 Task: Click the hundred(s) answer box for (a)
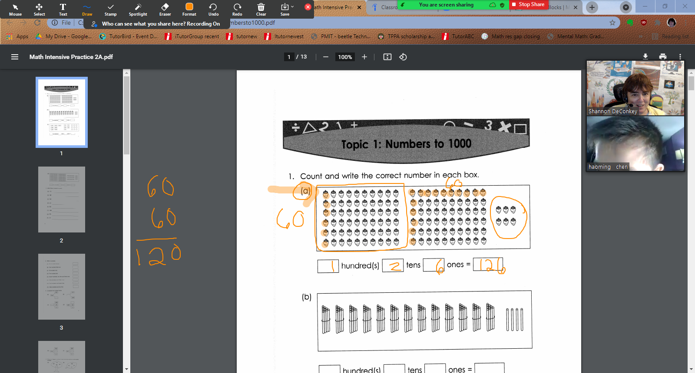pyautogui.click(x=328, y=266)
